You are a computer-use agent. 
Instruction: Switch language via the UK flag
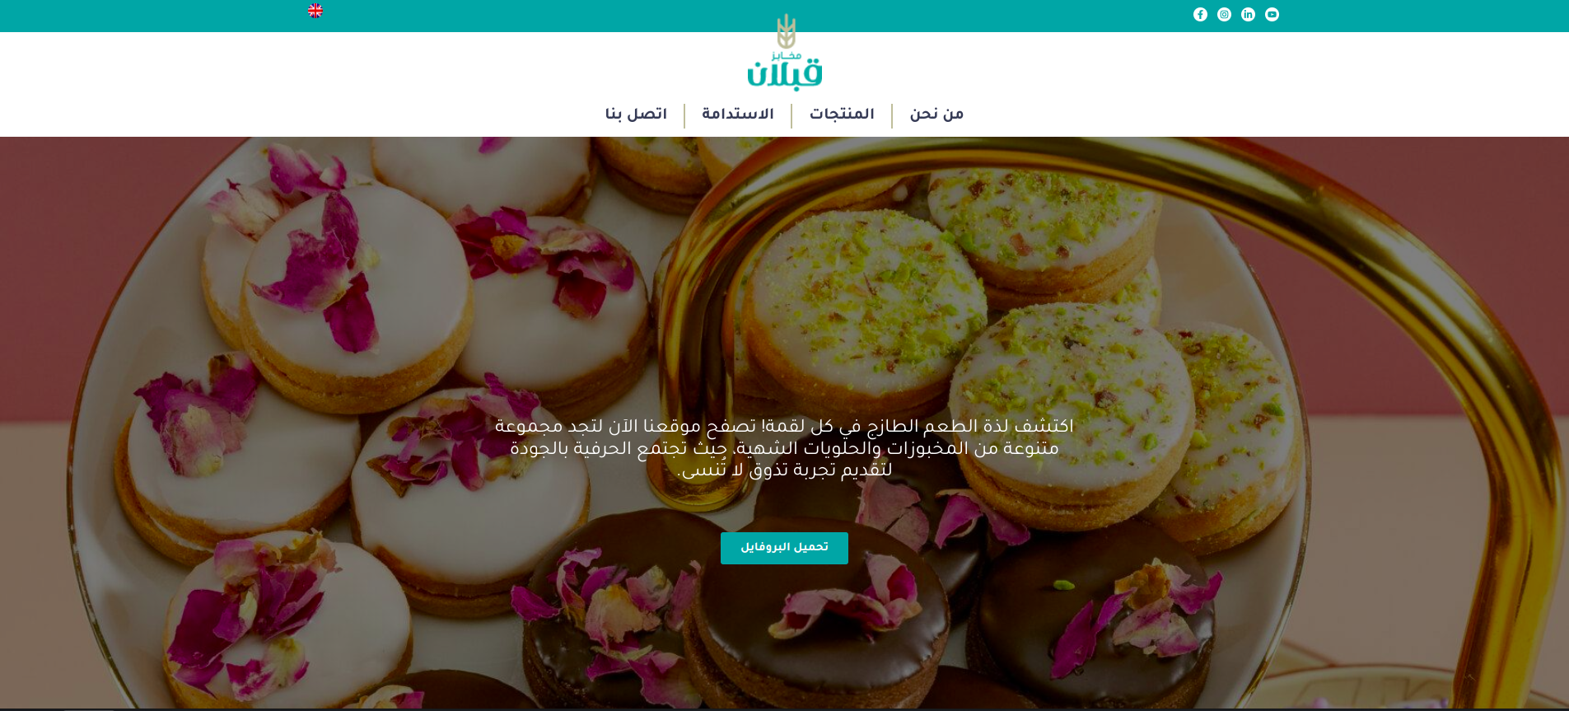[x=315, y=11]
